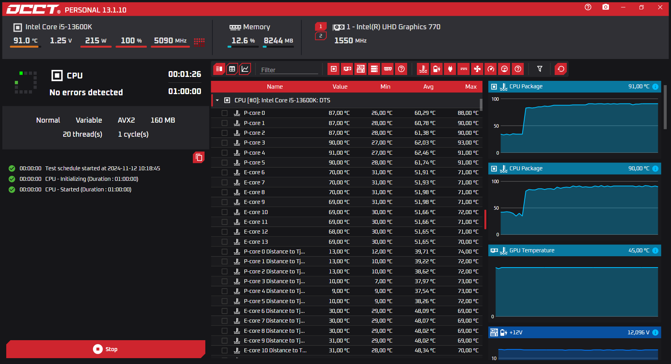
Task: Open info for second CPU Package graph
Action: (x=655, y=169)
